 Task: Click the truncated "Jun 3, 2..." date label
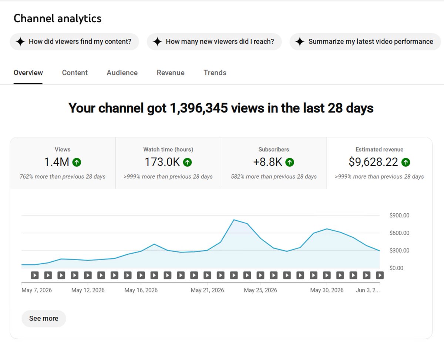368,290
